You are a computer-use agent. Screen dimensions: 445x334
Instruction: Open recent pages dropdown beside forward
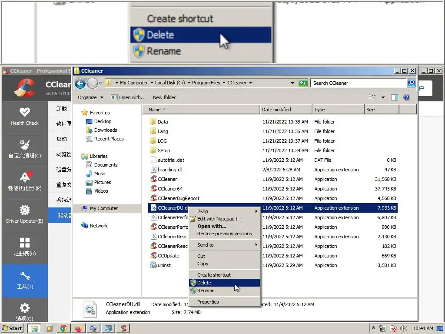[100, 83]
